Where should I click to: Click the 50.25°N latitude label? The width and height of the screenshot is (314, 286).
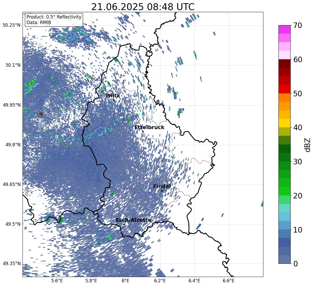coord(12,25)
